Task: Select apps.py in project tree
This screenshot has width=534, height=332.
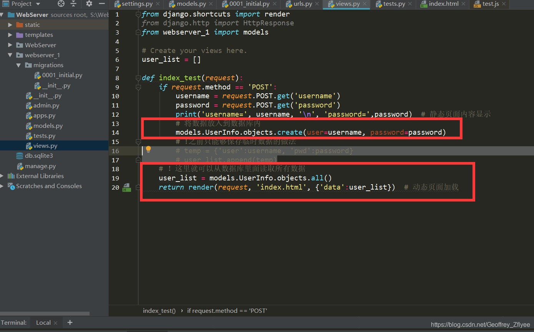Action: (44, 116)
